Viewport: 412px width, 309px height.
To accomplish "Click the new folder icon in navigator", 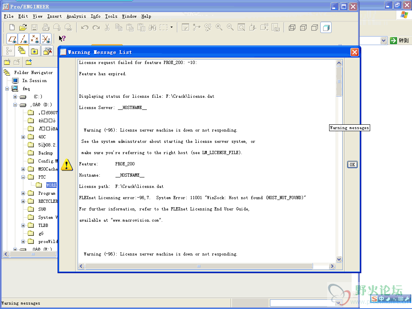I will coord(7,62).
